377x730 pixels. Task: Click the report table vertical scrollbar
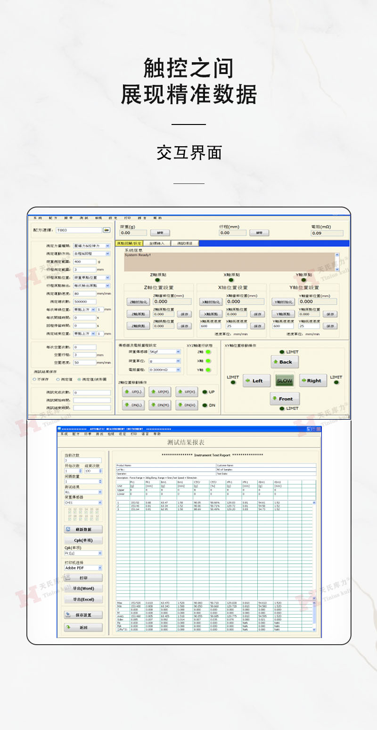314,551
